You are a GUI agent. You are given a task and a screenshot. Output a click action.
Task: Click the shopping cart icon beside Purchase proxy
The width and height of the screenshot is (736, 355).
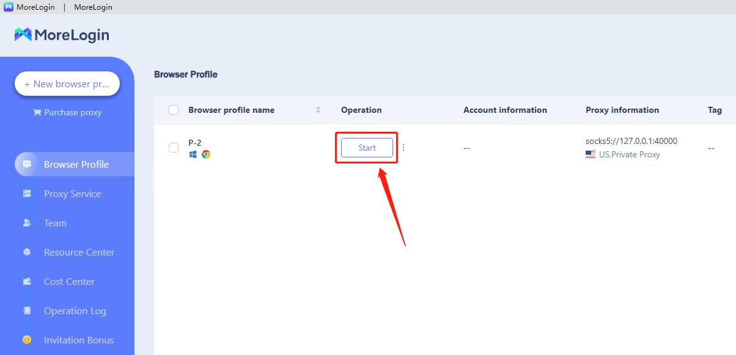point(37,112)
